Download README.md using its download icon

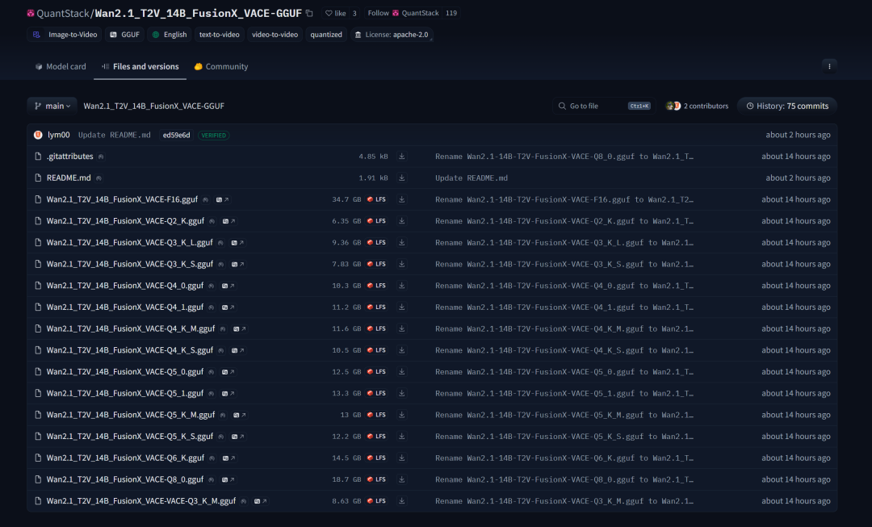click(401, 178)
